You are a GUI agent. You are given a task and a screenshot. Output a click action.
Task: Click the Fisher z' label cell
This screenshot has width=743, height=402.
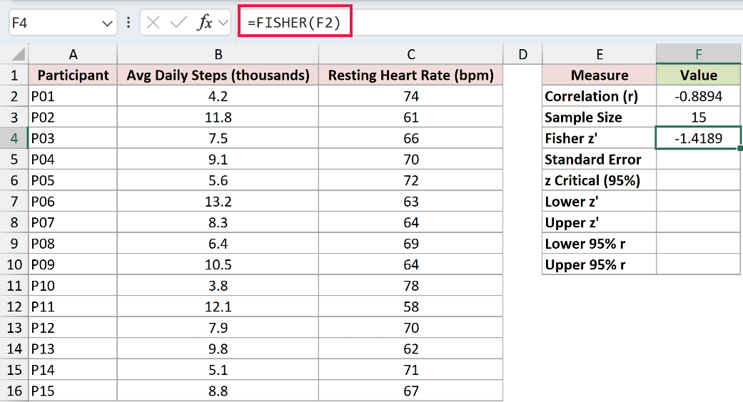[600, 138]
